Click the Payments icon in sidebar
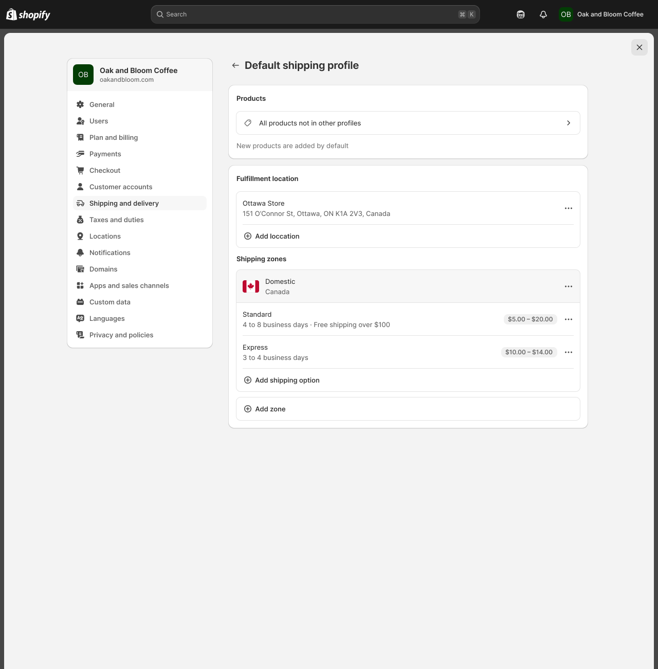 80,154
